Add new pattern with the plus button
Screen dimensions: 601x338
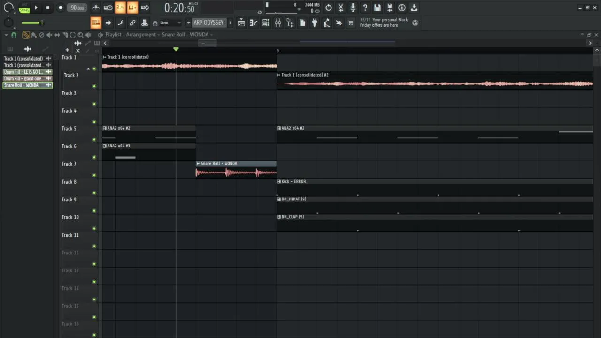click(230, 23)
